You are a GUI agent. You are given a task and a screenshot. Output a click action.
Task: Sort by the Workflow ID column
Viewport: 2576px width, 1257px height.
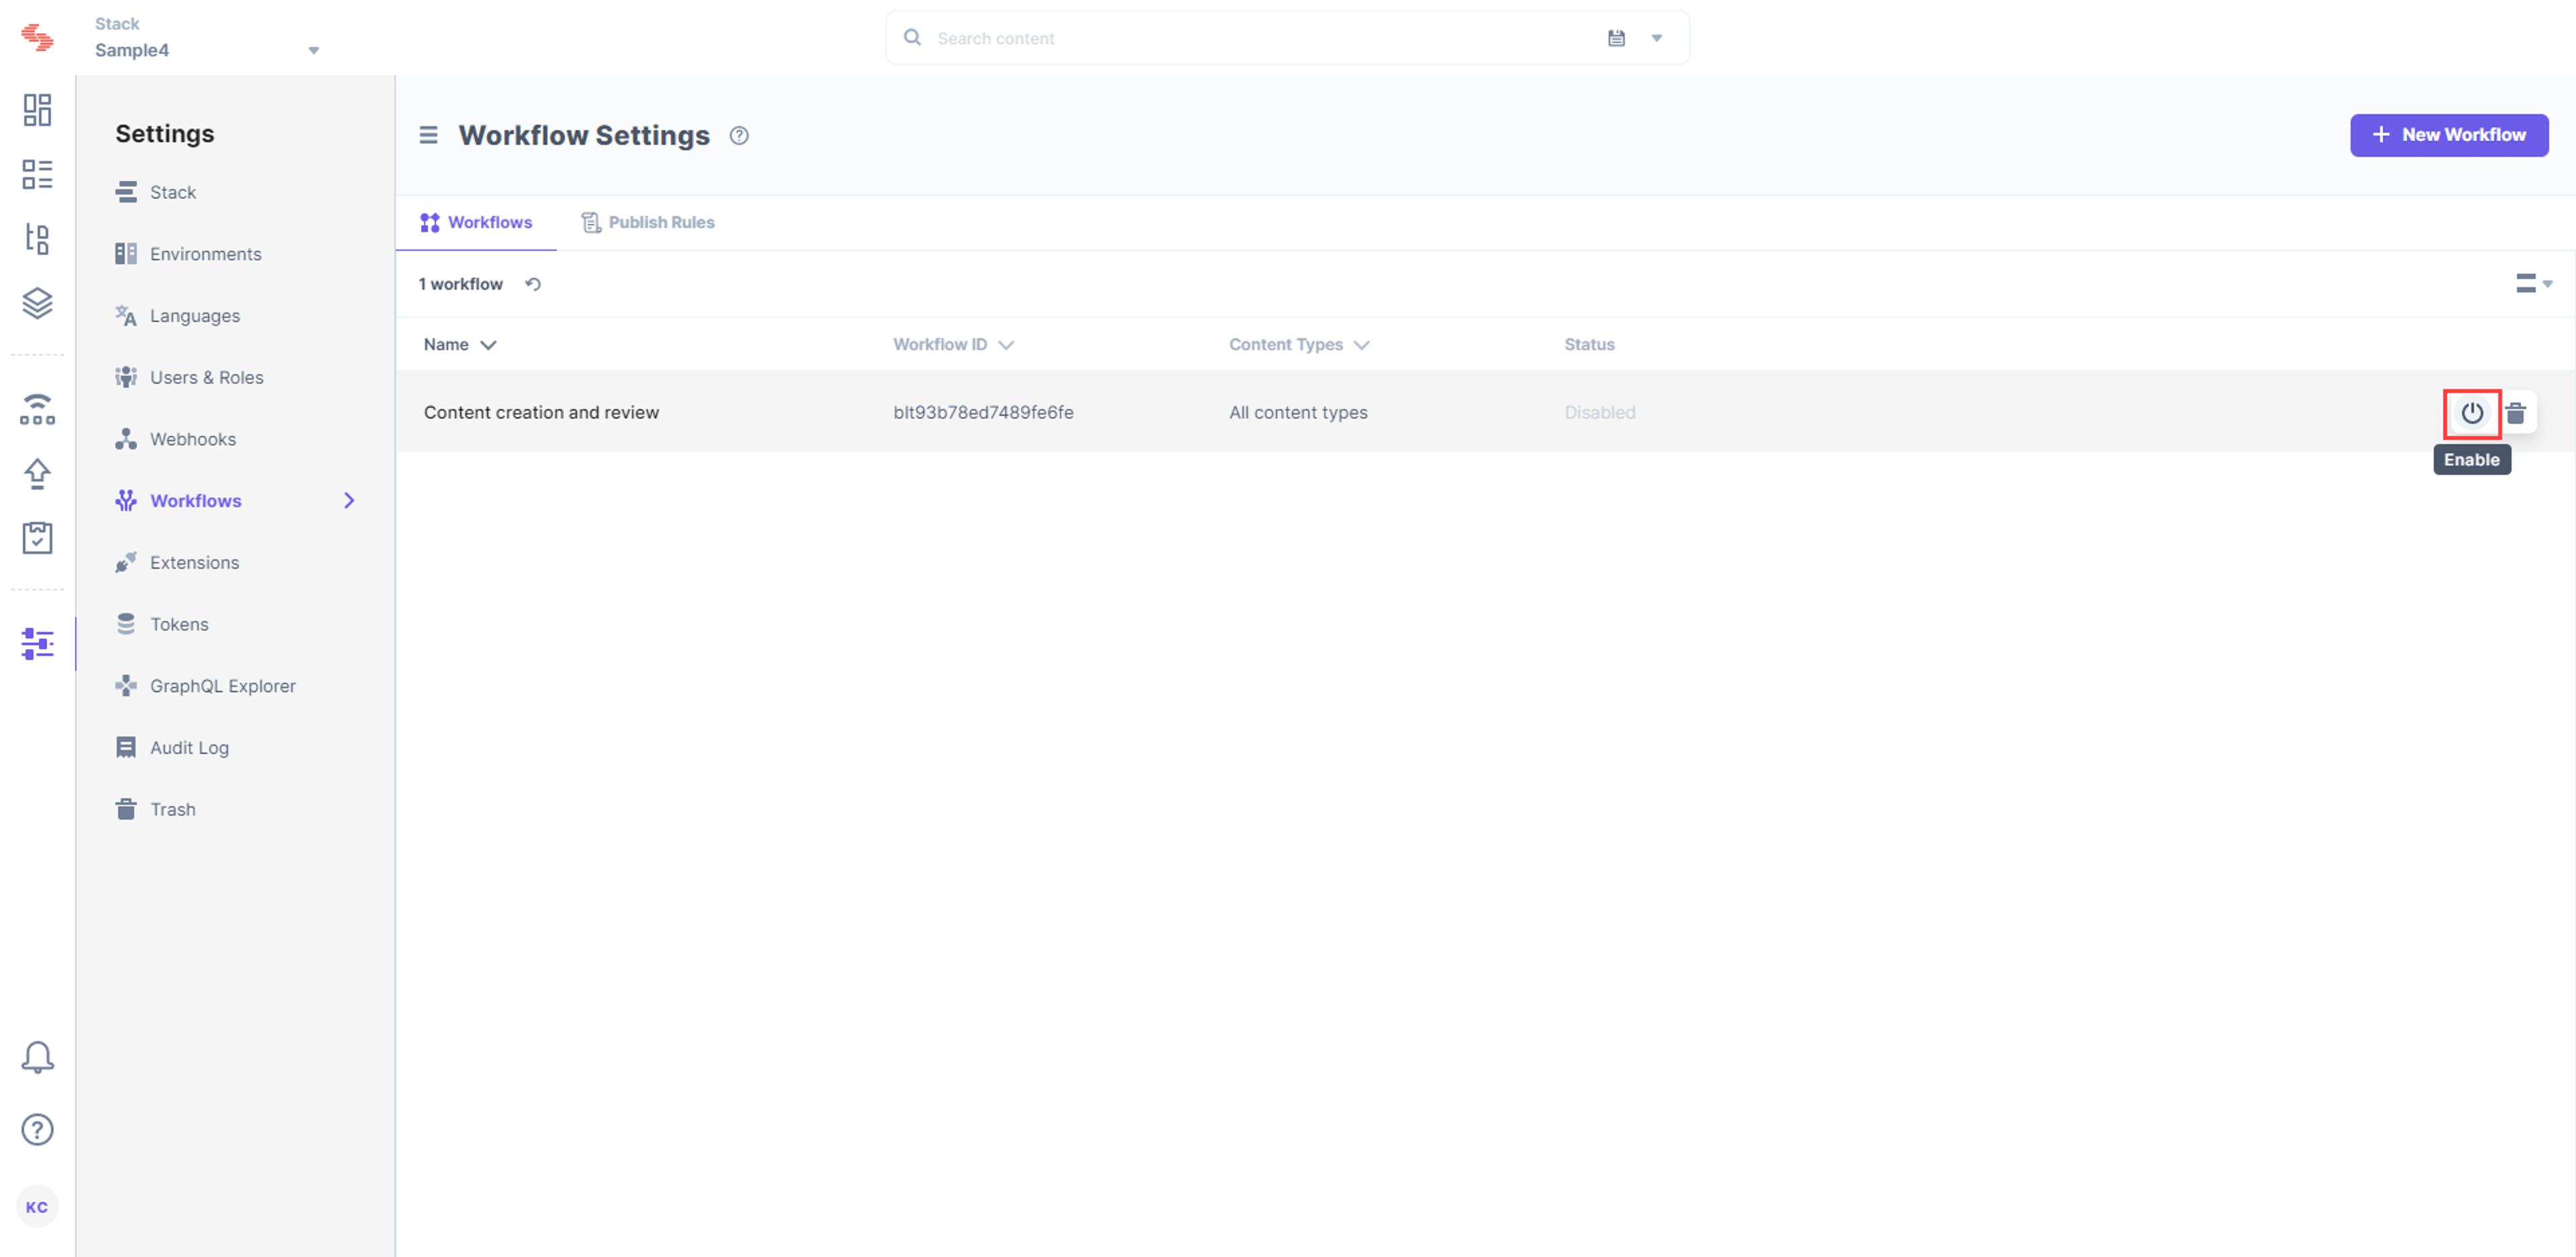pyautogui.click(x=953, y=344)
